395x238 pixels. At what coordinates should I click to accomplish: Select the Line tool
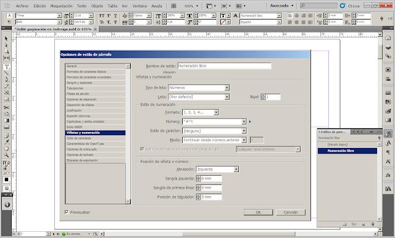click(6, 73)
